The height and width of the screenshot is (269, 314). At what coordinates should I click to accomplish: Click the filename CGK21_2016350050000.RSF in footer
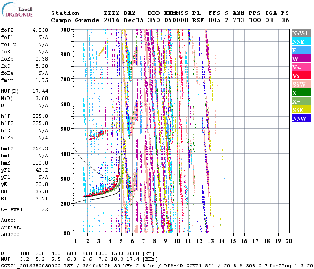click(37, 265)
